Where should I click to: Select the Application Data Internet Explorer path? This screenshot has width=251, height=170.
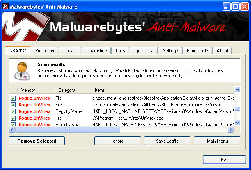[163, 98]
